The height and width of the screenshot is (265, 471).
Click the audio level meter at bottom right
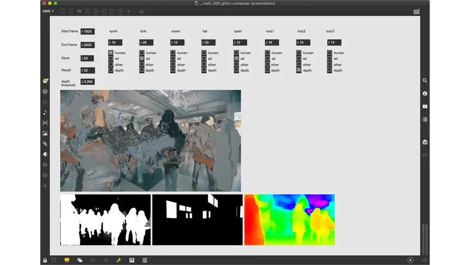pyautogui.click(x=425, y=239)
